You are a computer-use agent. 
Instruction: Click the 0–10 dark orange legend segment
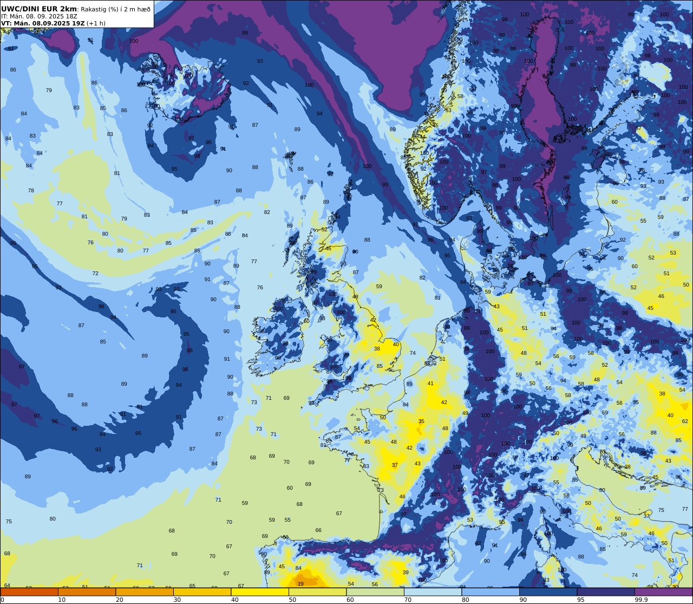[x=29, y=592]
